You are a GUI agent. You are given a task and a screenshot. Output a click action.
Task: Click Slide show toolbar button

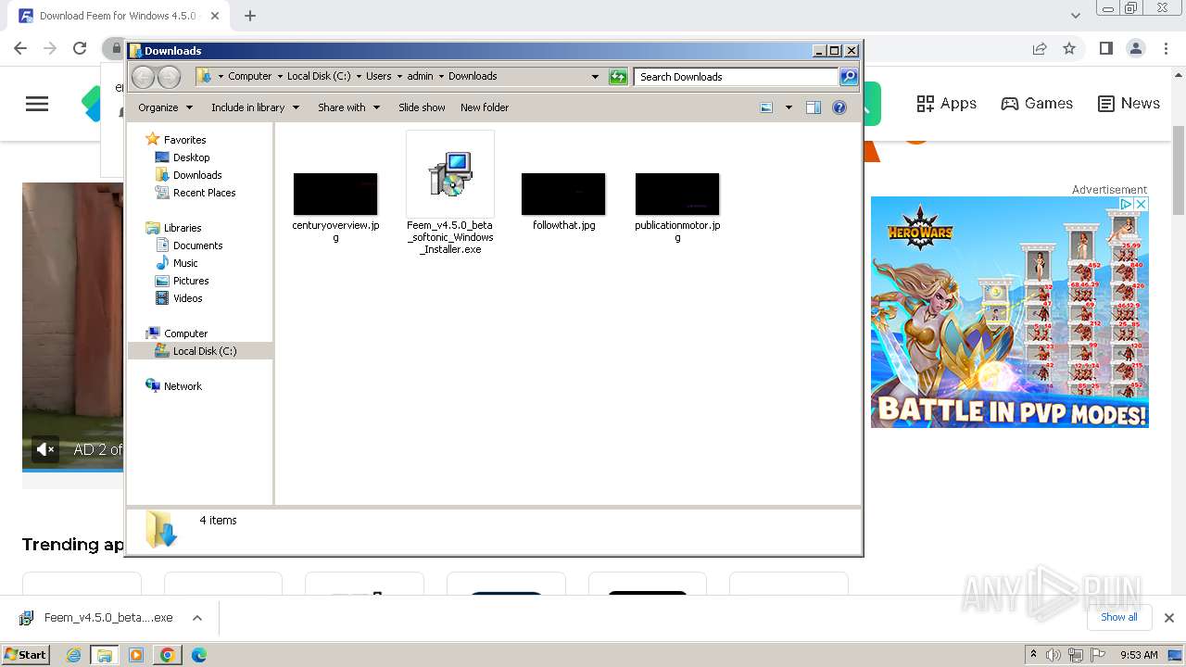(422, 107)
